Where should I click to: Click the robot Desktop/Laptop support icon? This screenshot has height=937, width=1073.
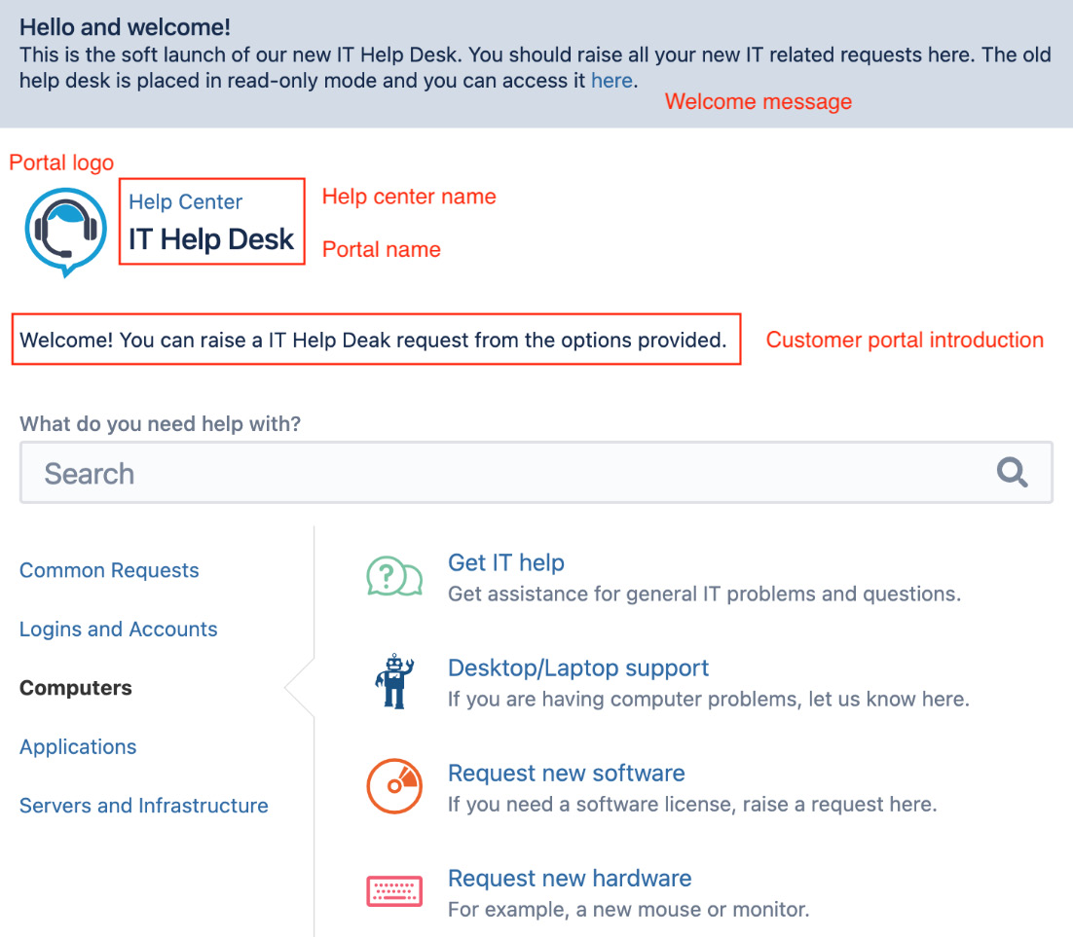coord(394,682)
